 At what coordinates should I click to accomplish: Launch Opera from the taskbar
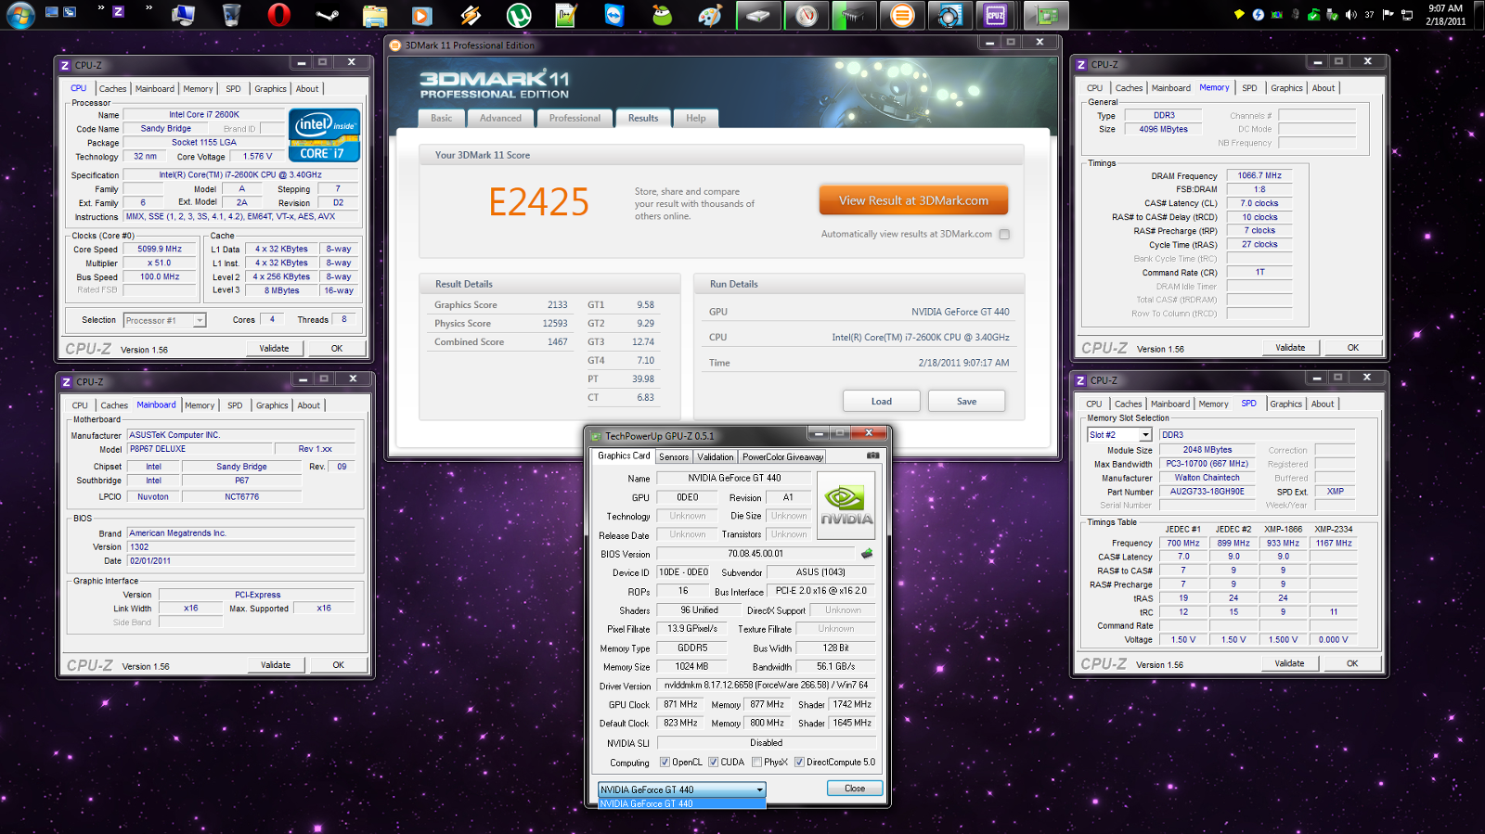[x=278, y=15]
